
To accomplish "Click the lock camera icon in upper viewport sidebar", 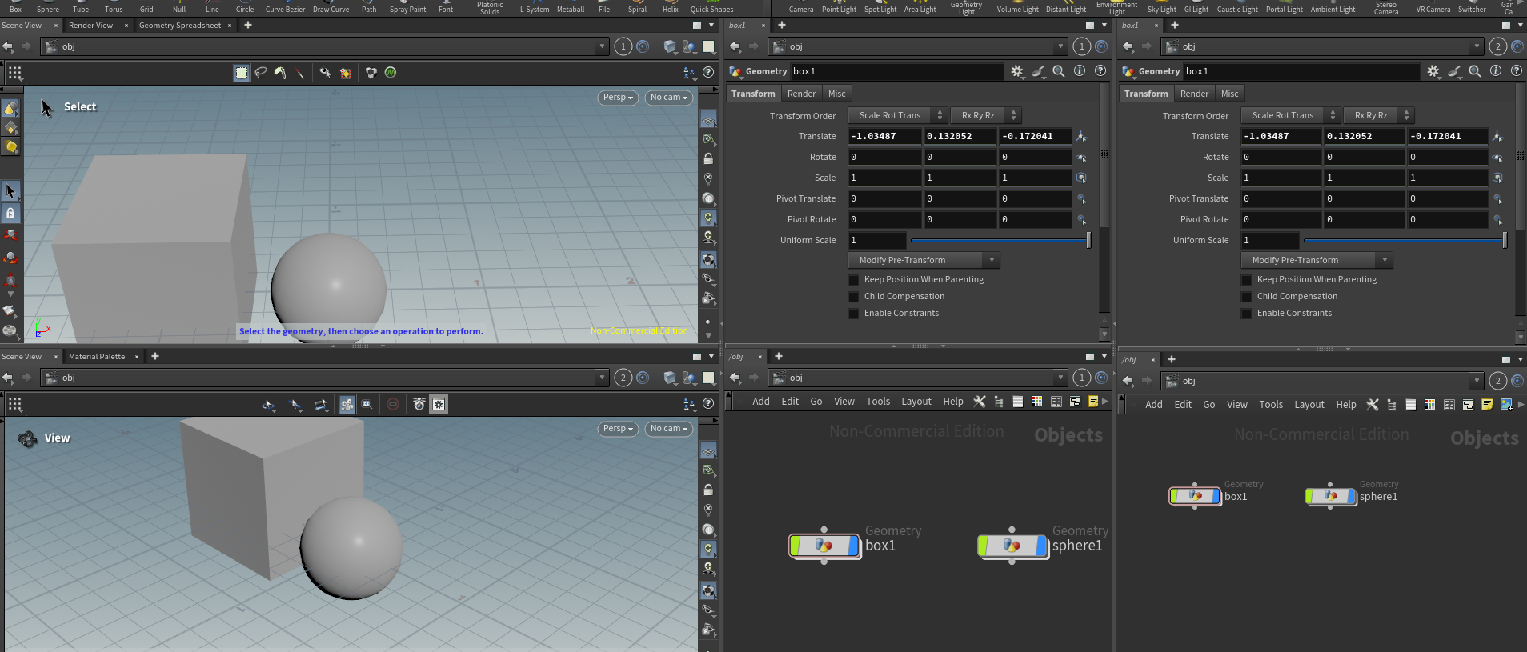I will pyautogui.click(x=708, y=158).
